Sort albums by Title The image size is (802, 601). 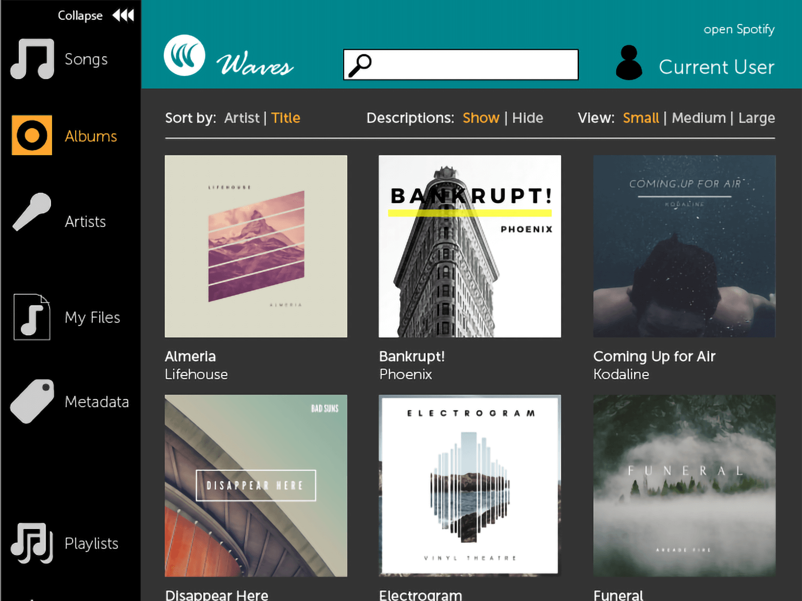pyautogui.click(x=286, y=118)
